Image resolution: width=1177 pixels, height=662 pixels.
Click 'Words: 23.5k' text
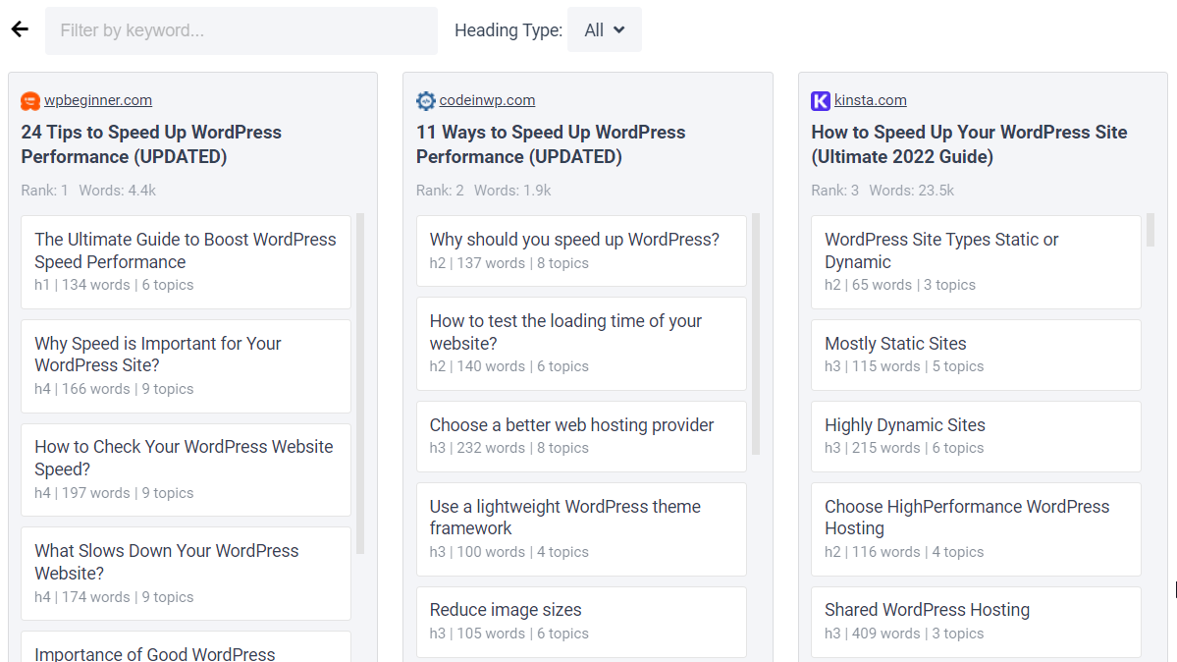(x=912, y=191)
